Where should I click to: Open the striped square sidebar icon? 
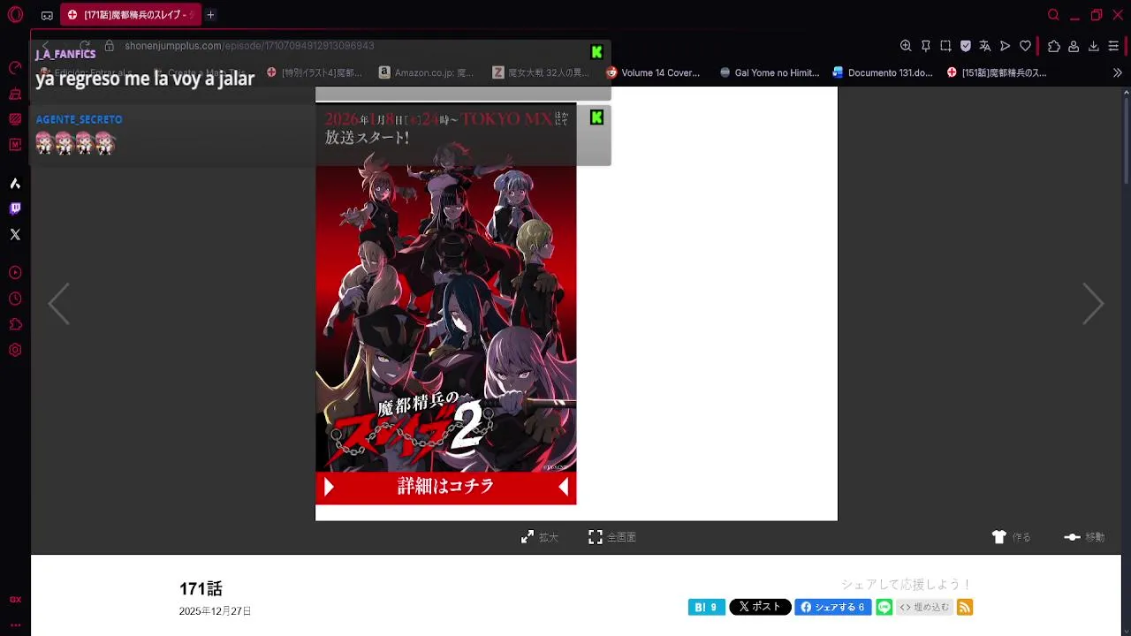tap(15, 119)
